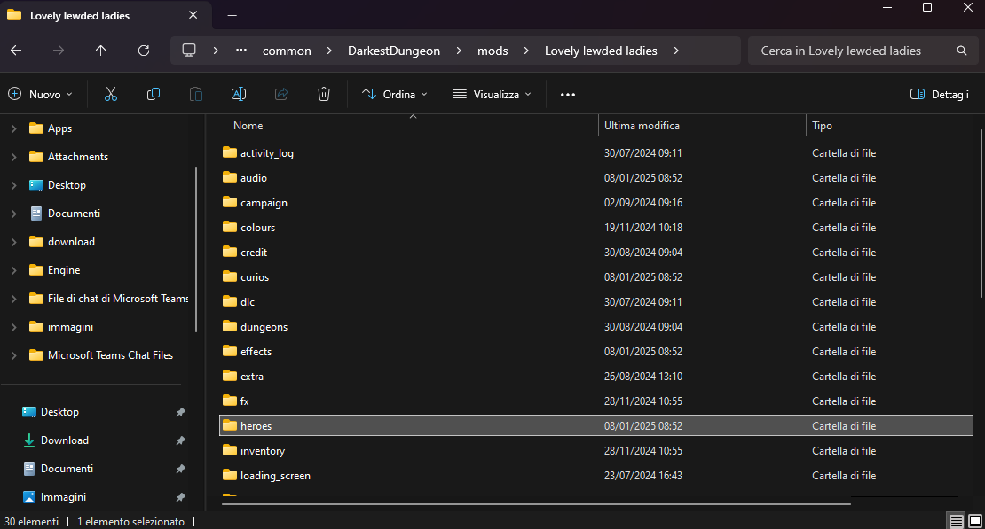Sort by Tipo column header
The height and width of the screenshot is (529, 985).
tap(822, 126)
